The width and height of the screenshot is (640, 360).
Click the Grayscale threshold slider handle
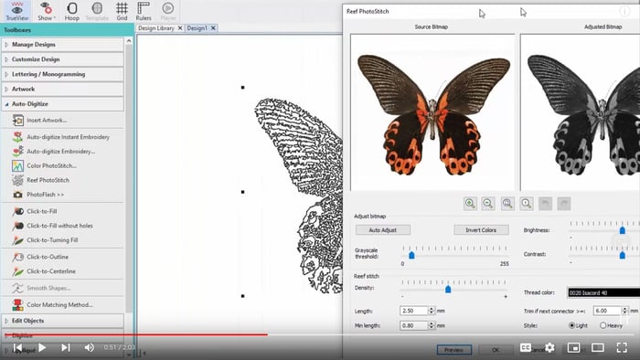[x=411, y=255]
